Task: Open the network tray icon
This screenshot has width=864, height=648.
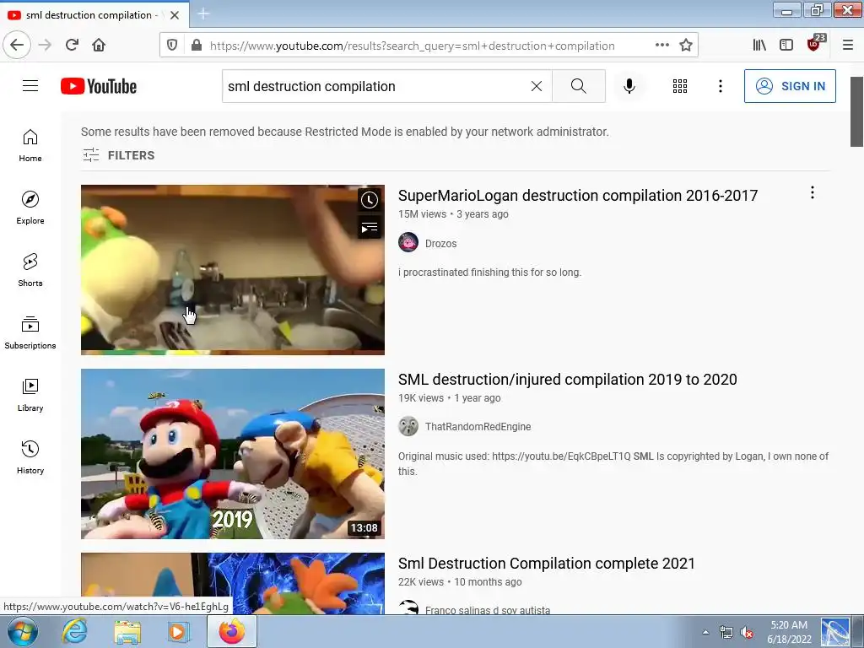Action: [726, 632]
